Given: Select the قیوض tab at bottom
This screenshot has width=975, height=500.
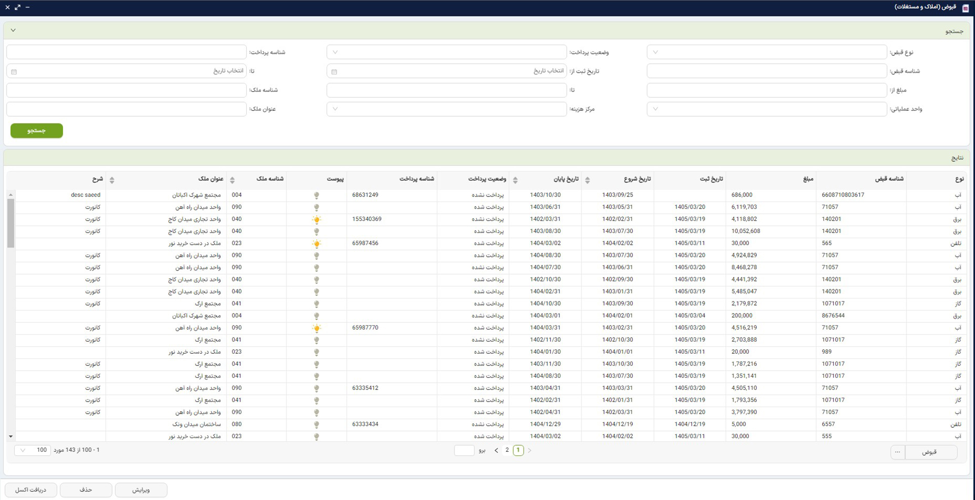Looking at the screenshot, I should pos(929,452).
